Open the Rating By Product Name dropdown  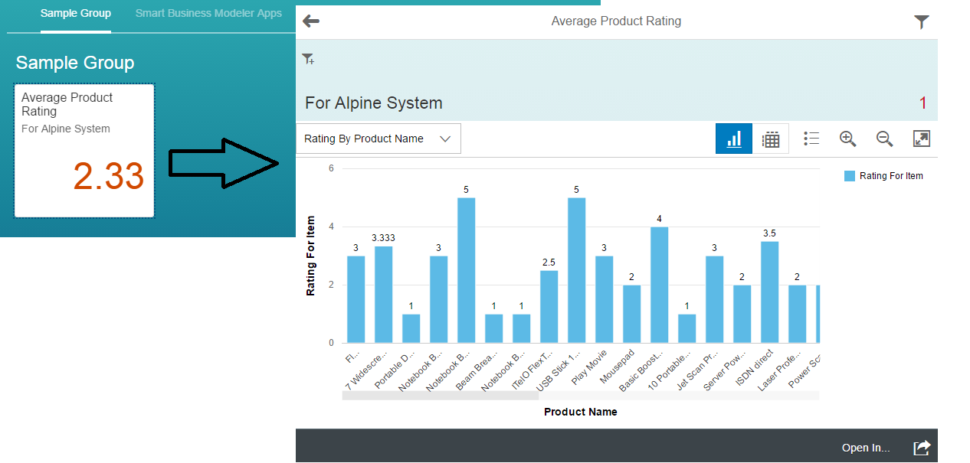point(378,139)
